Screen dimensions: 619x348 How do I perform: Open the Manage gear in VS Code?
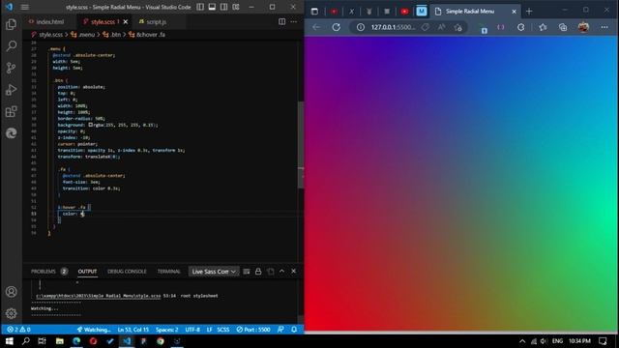pyautogui.click(x=11, y=313)
